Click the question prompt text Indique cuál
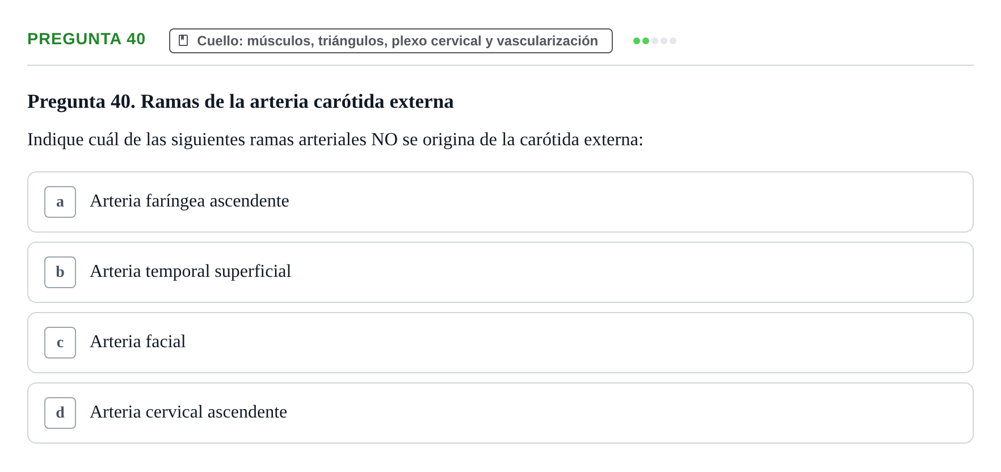Screen dimensions: 1001x472 coord(335,140)
